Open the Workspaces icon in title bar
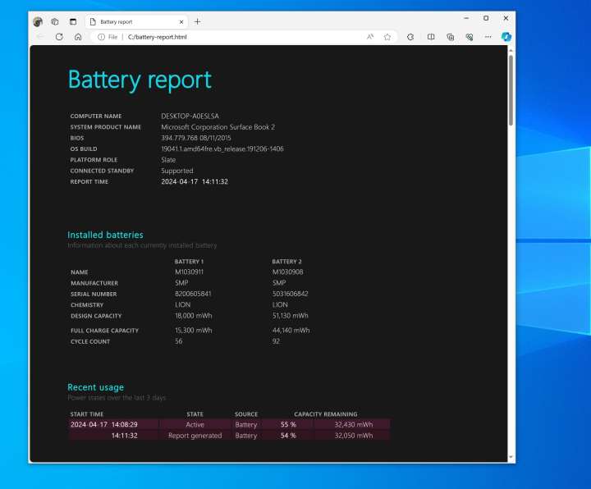Image resolution: width=591 pixels, height=489 pixels. coord(55,21)
